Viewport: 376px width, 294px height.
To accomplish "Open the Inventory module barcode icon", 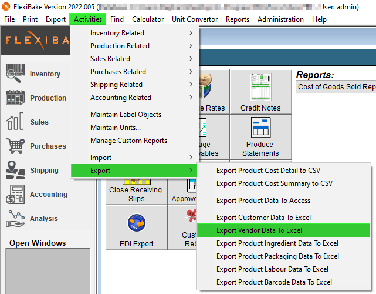I will tap(15, 73).
